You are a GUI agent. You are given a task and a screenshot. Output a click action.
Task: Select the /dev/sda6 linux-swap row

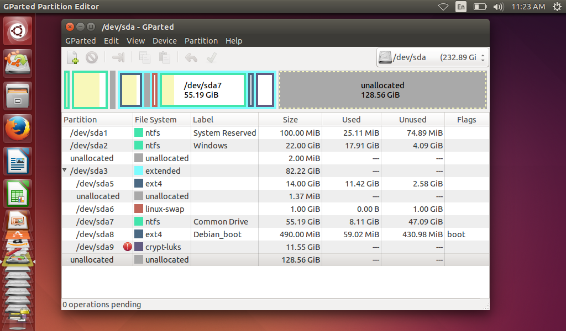[275, 209]
